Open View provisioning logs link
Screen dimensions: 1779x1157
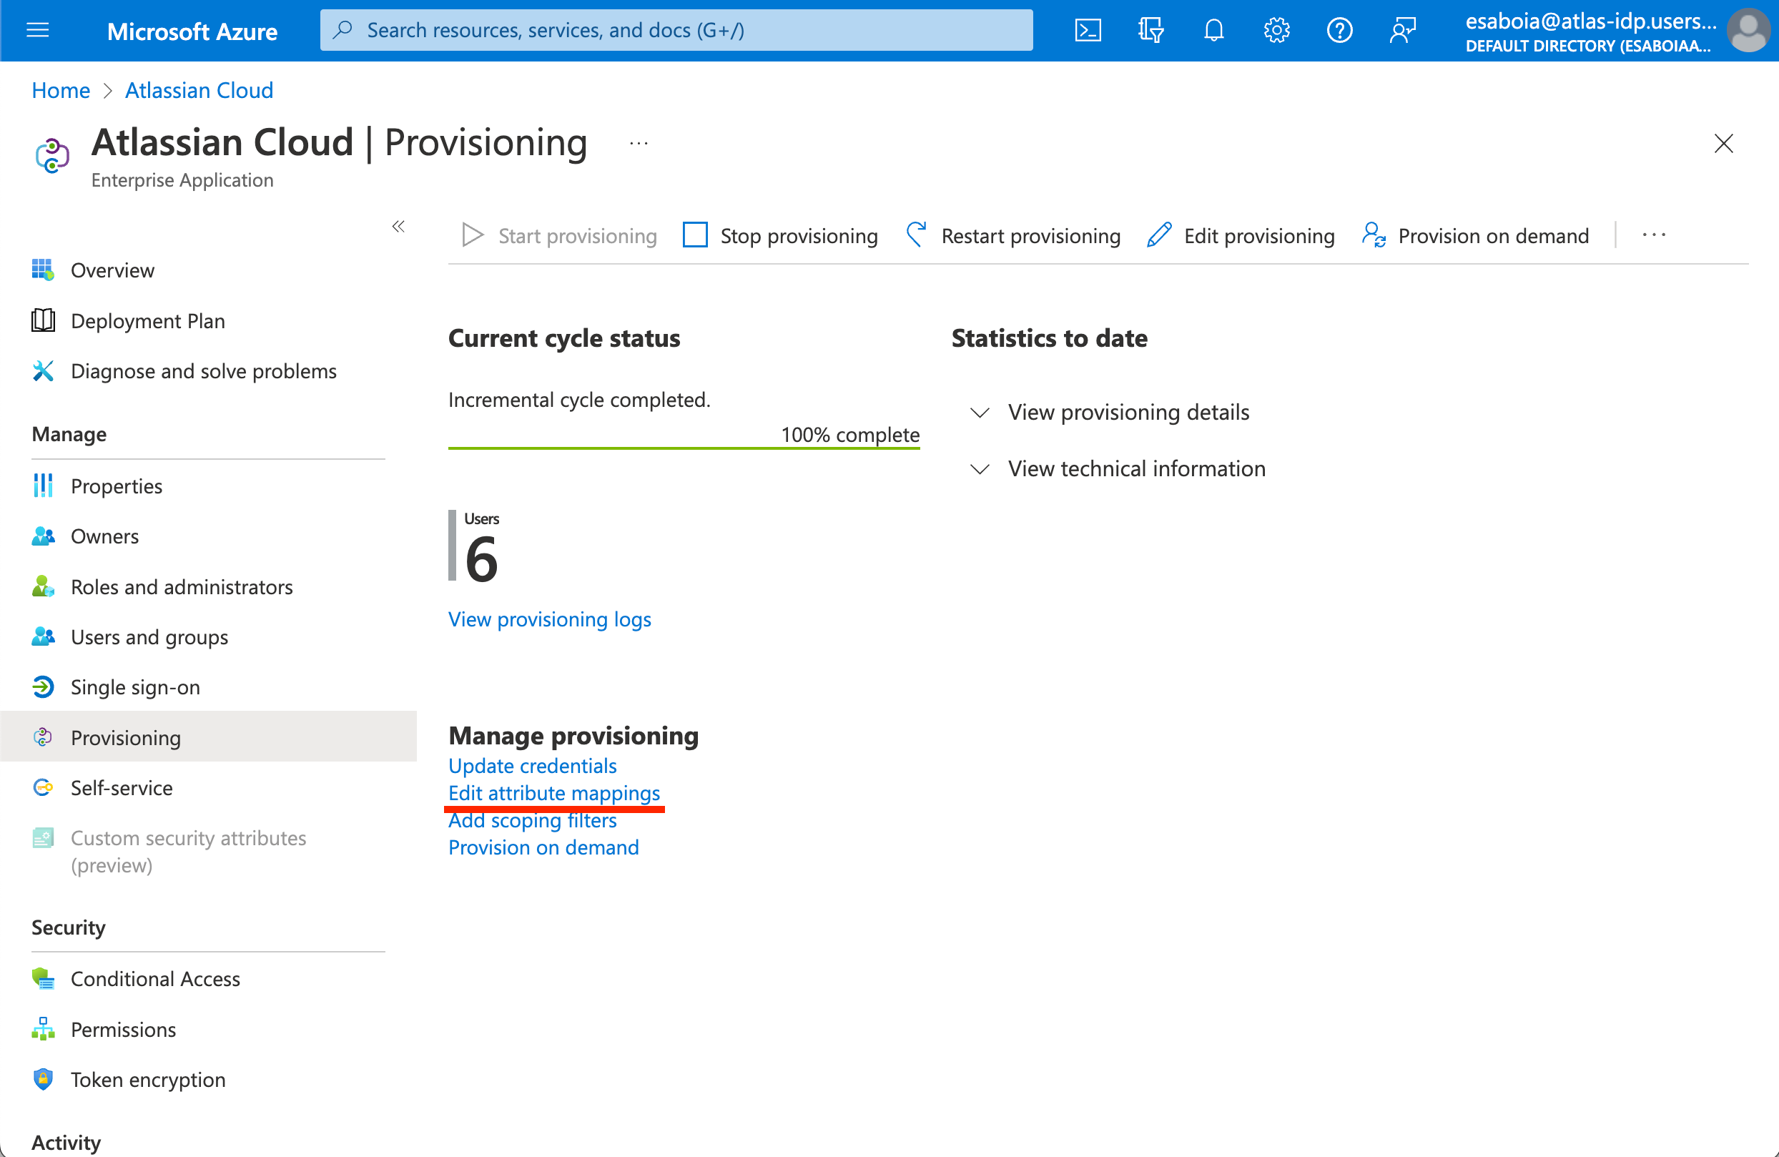pos(549,619)
